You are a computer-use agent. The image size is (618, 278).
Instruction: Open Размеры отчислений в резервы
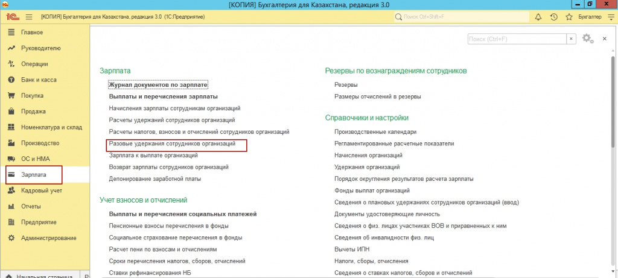pyautogui.click(x=378, y=96)
